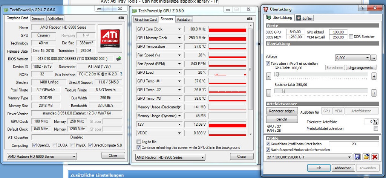Toggle Taktraten in Profil einschließen checkbox
The height and width of the screenshot is (178, 386).
pyautogui.click(x=268, y=64)
